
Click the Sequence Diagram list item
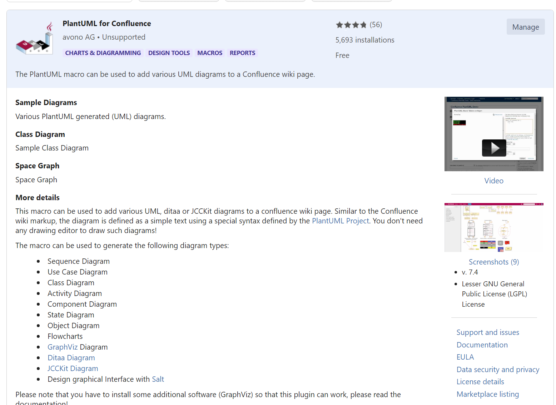pyautogui.click(x=79, y=261)
